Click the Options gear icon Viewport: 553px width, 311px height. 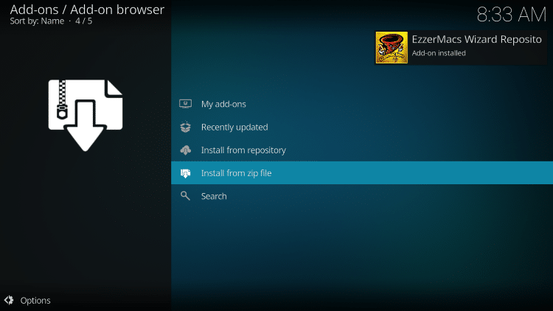(x=9, y=300)
